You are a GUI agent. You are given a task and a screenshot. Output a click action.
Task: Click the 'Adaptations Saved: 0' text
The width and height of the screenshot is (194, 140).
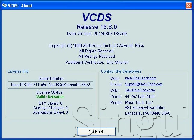click(x=51, y=112)
